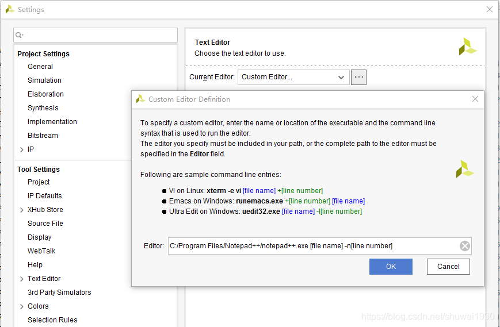Expand the XHub Store tree node
The image size is (500, 327).
tap(22, 210)
